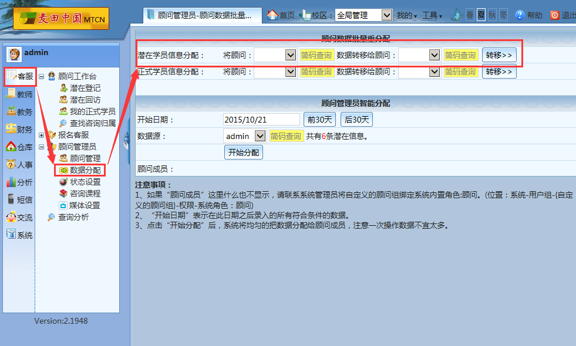Open 查找咨询归属 in the tree
Image resolution: width=576 pixels, height=346 pixels.
93,123
